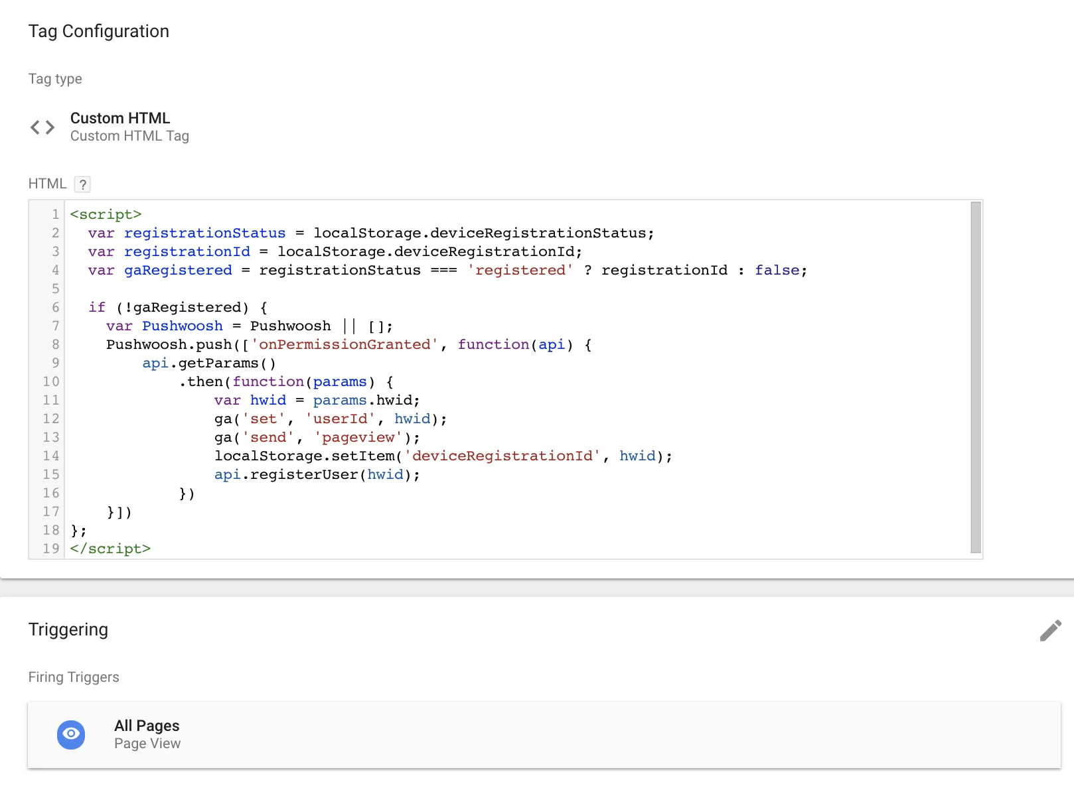The height and width of the screenshot is (788, 1074).
Task: Click the blue Page View eye icon
Action: [70, 734]
